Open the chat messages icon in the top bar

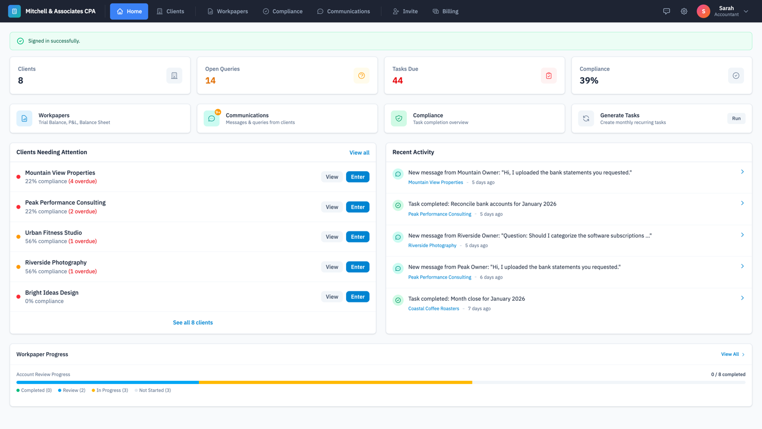point(666,11)
